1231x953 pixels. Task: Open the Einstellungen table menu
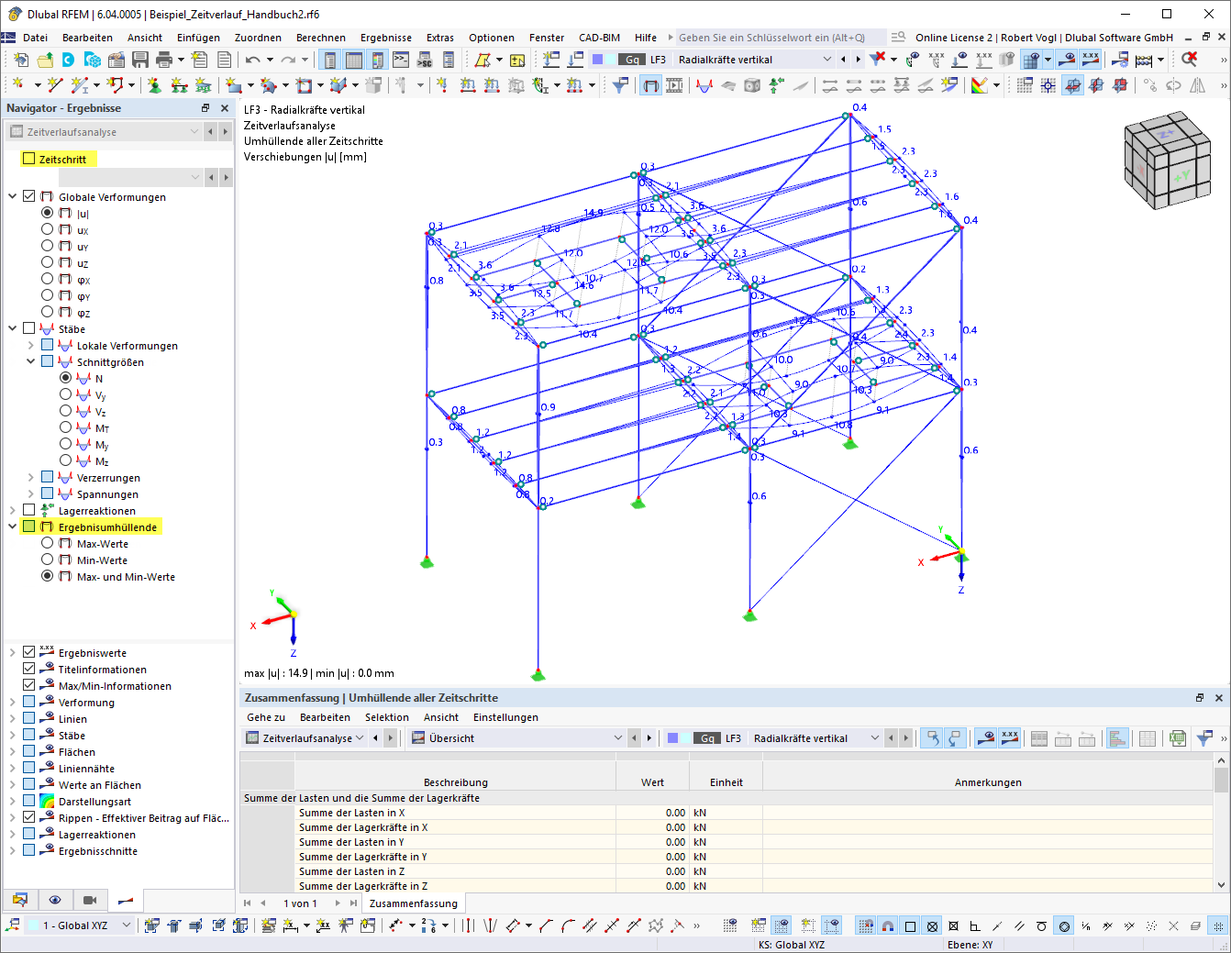click(505, 717)
